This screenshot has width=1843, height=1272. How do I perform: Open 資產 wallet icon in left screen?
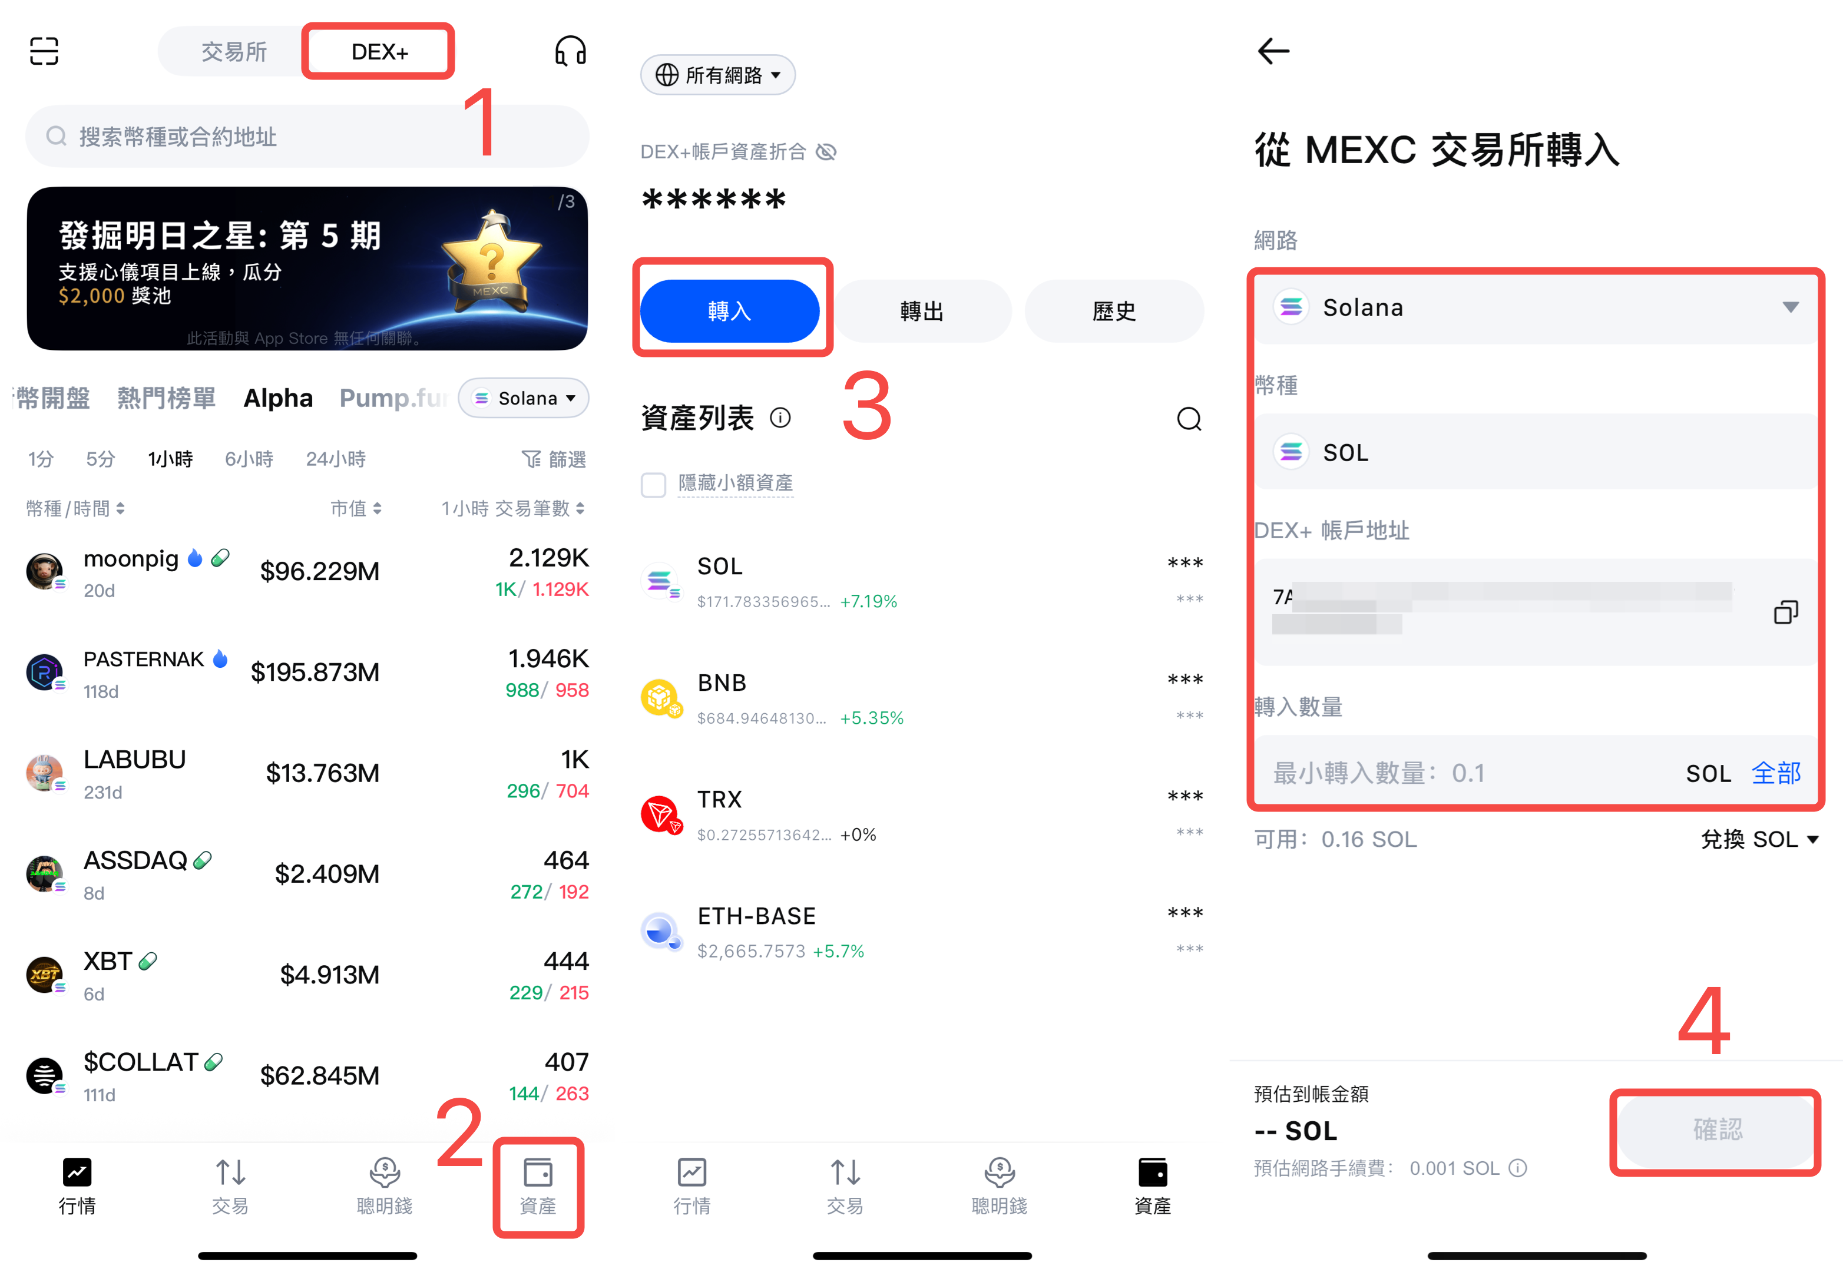tap(538, 1185)
